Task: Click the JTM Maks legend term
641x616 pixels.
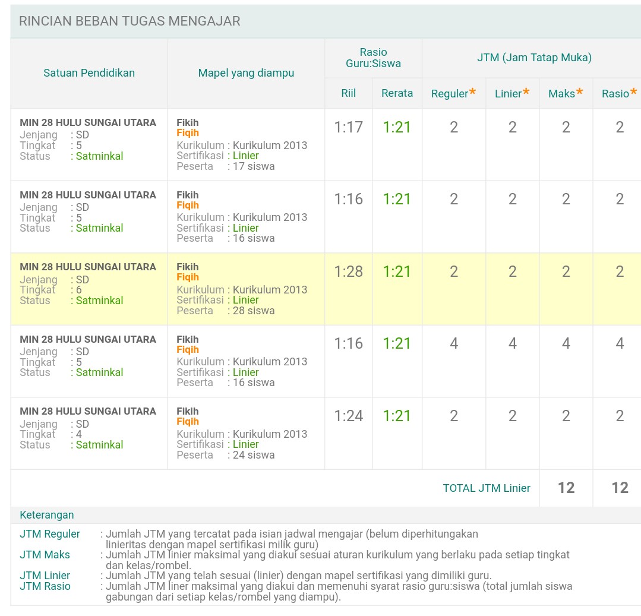Action: click(x=45, y=555)
